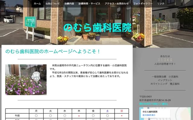
Task: Click the flower and tooth mascot photo
Action: (x=26, y=79)
